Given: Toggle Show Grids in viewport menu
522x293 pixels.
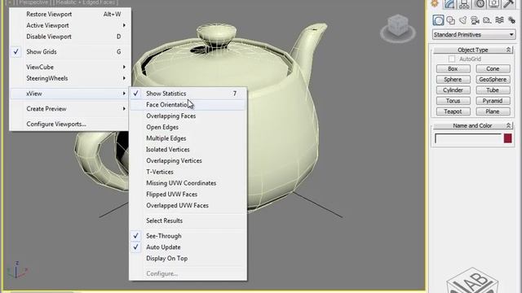Looking at the screenshot, I should (x=70, y=52).
